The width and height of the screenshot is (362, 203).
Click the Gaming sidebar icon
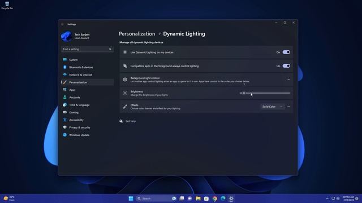(65, 112)
